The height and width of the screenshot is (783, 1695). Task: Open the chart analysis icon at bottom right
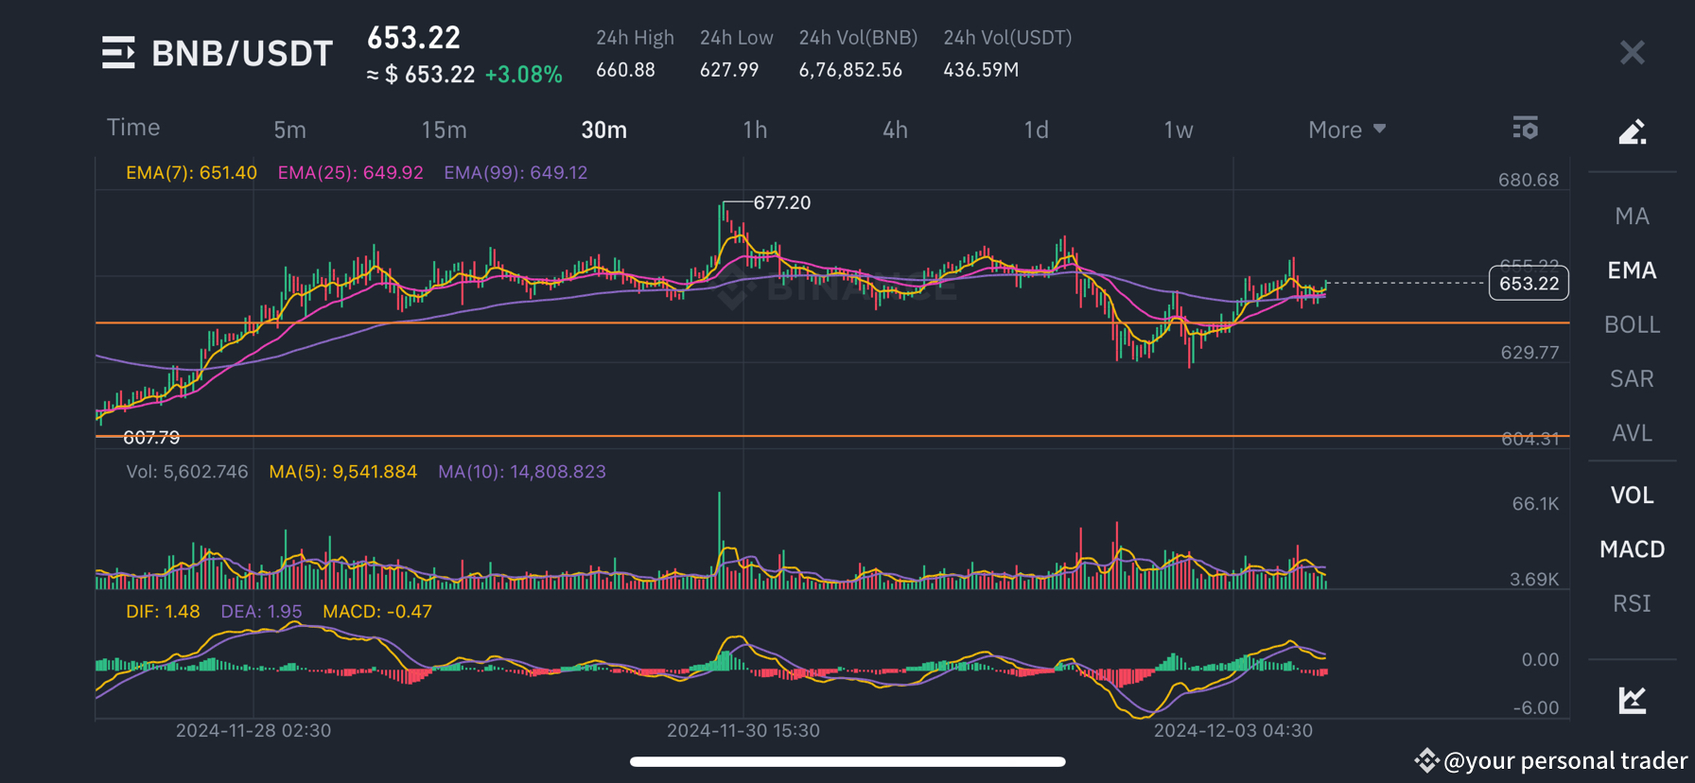click(x=1633, y=700)
